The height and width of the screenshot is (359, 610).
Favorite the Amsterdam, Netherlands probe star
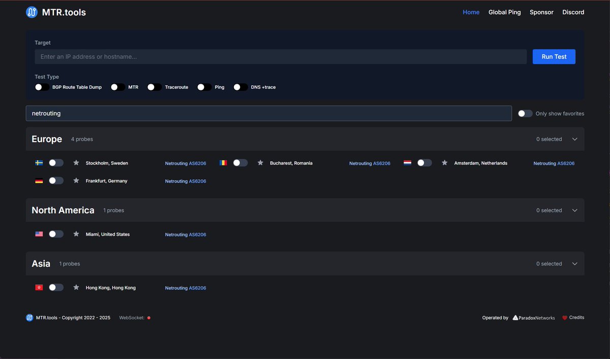coord(444,163)
